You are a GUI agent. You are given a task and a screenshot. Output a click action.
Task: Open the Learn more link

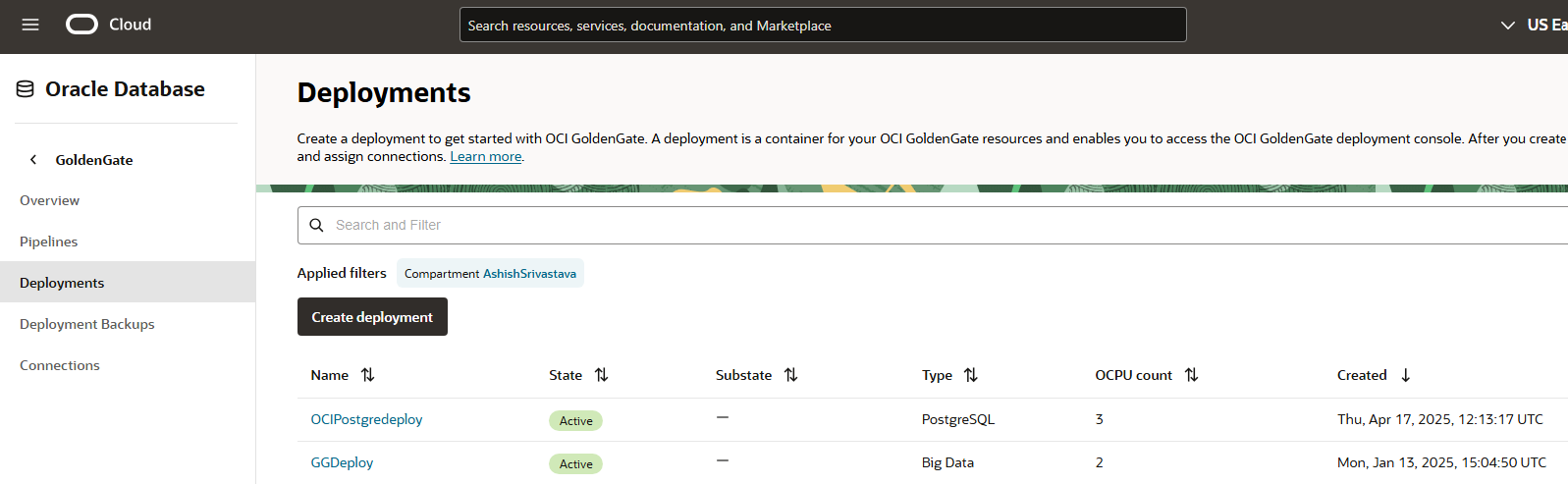486,156
